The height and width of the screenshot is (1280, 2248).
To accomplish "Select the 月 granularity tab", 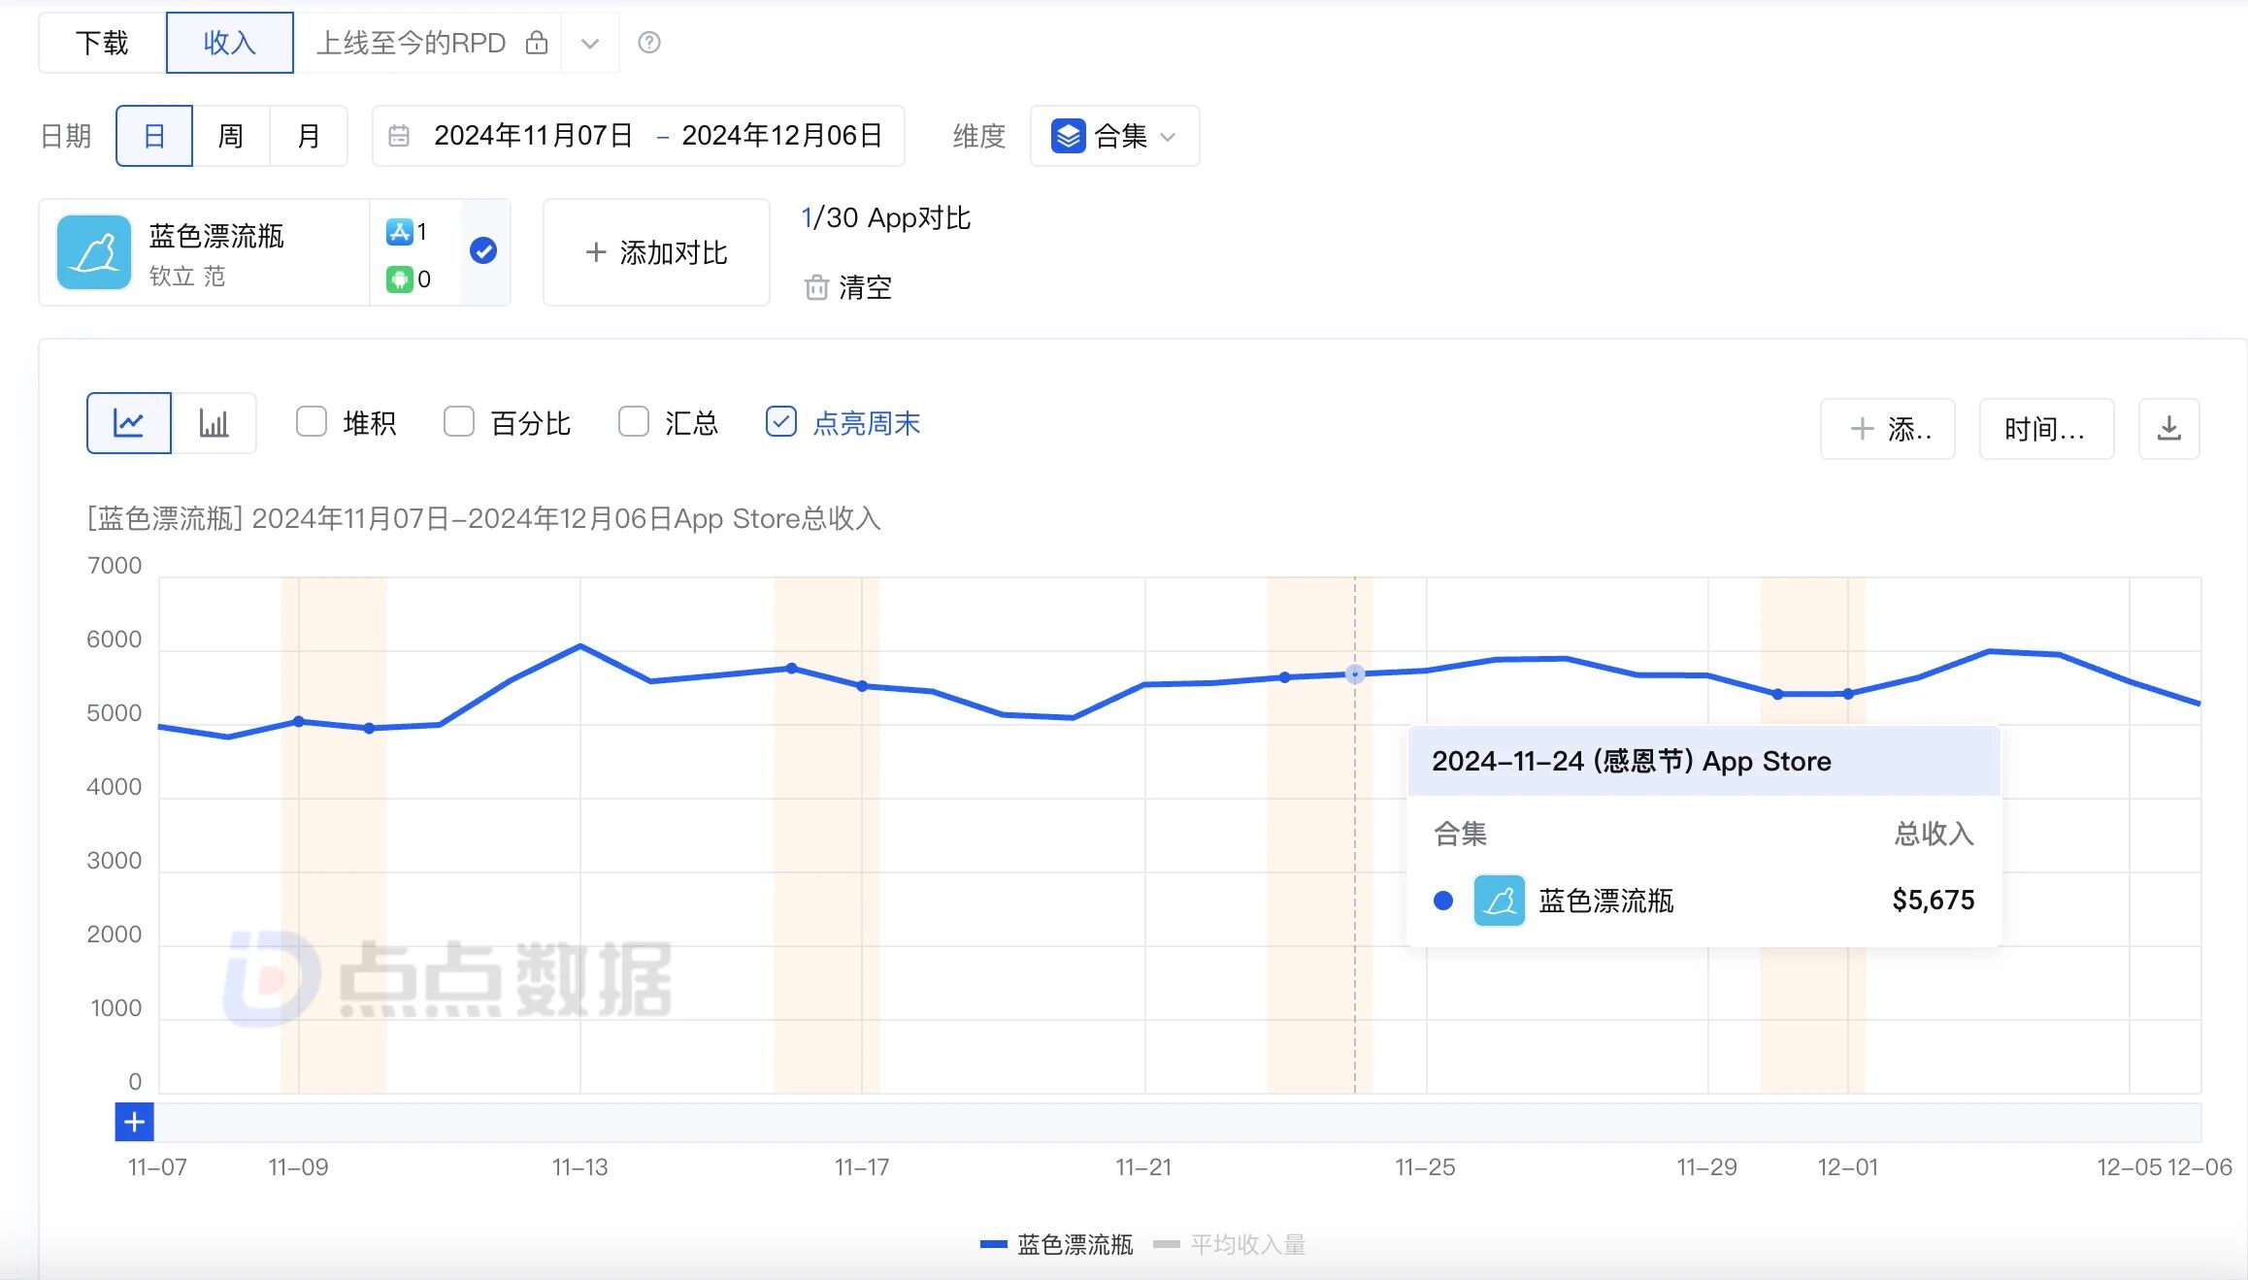I will pos(308,135).
